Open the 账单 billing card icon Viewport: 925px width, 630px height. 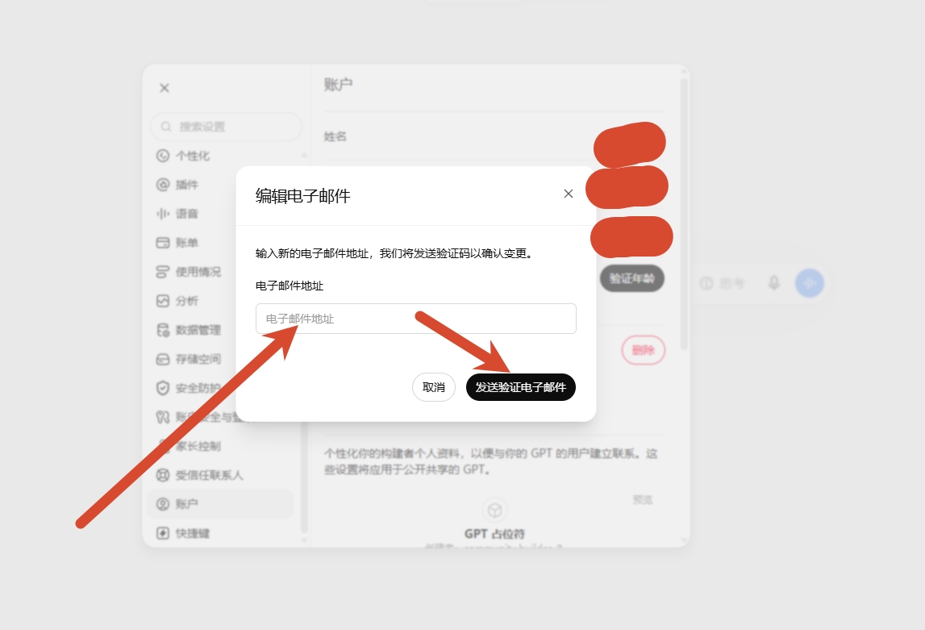pyautogui.click(x=163, y=243)
